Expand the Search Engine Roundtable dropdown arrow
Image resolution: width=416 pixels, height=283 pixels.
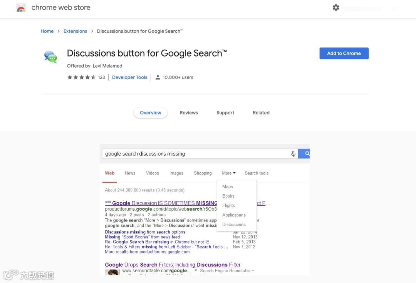(x=253, y=271)
